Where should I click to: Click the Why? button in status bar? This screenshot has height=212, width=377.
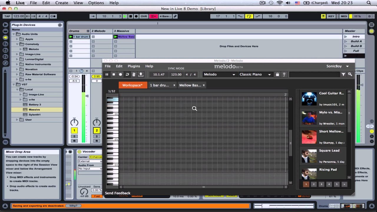coord(73,206)
